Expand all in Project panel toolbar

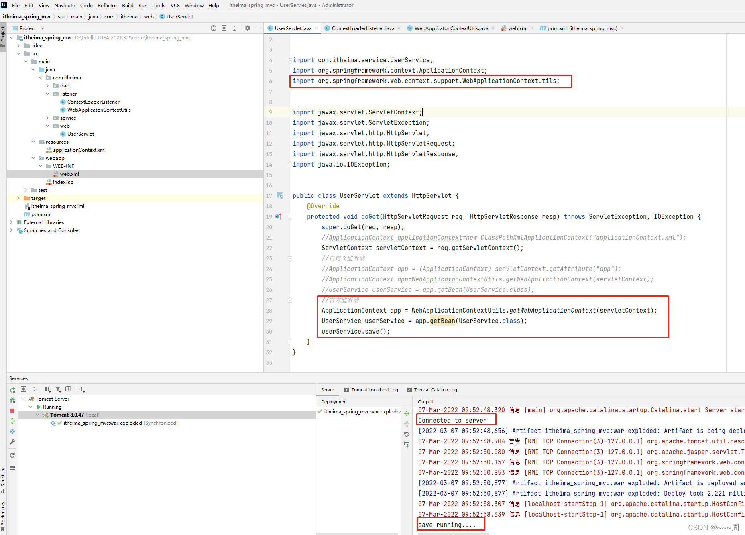tap(224, 28)
